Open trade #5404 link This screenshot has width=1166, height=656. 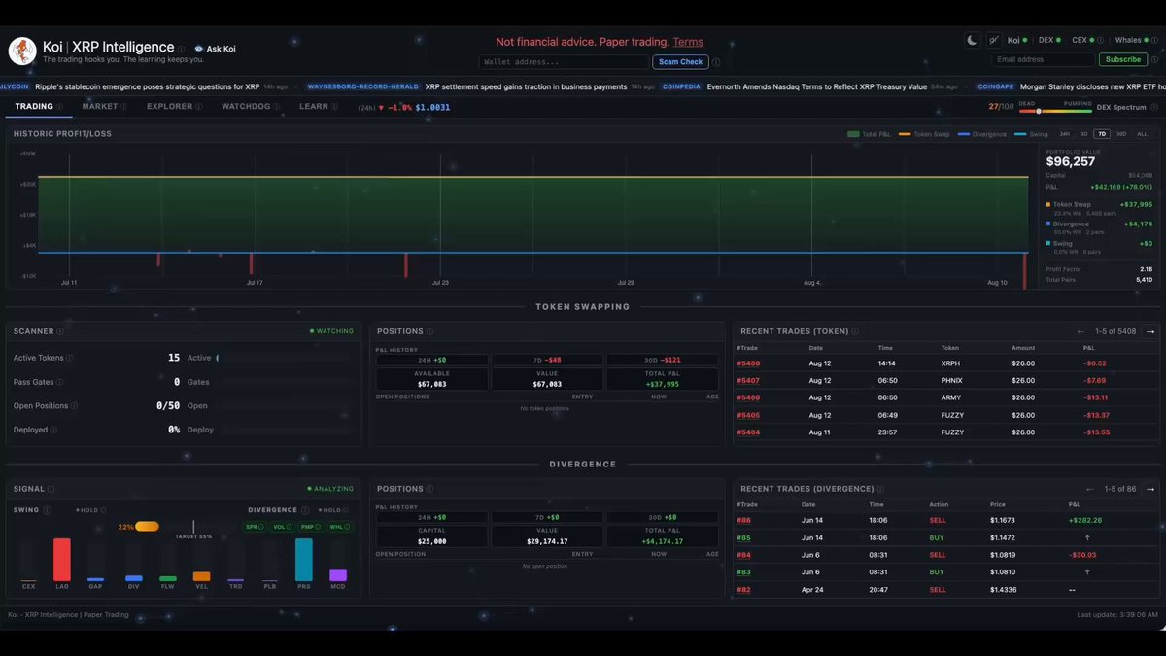coord(748,432)
